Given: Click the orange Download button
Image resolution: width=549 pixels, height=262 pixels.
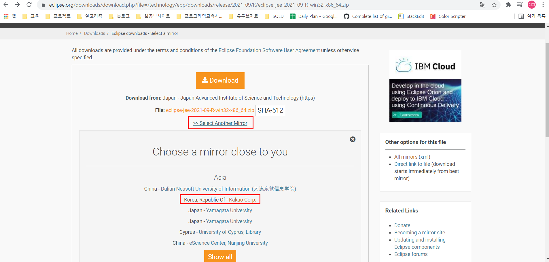Looking at the screenshot, I should (x=220, y=80).
